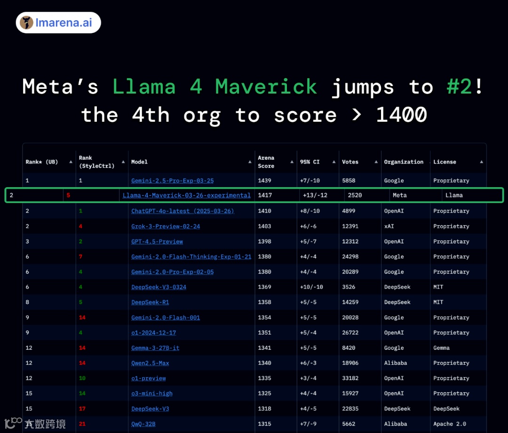Select Votes value 33182

click(350, 378)
